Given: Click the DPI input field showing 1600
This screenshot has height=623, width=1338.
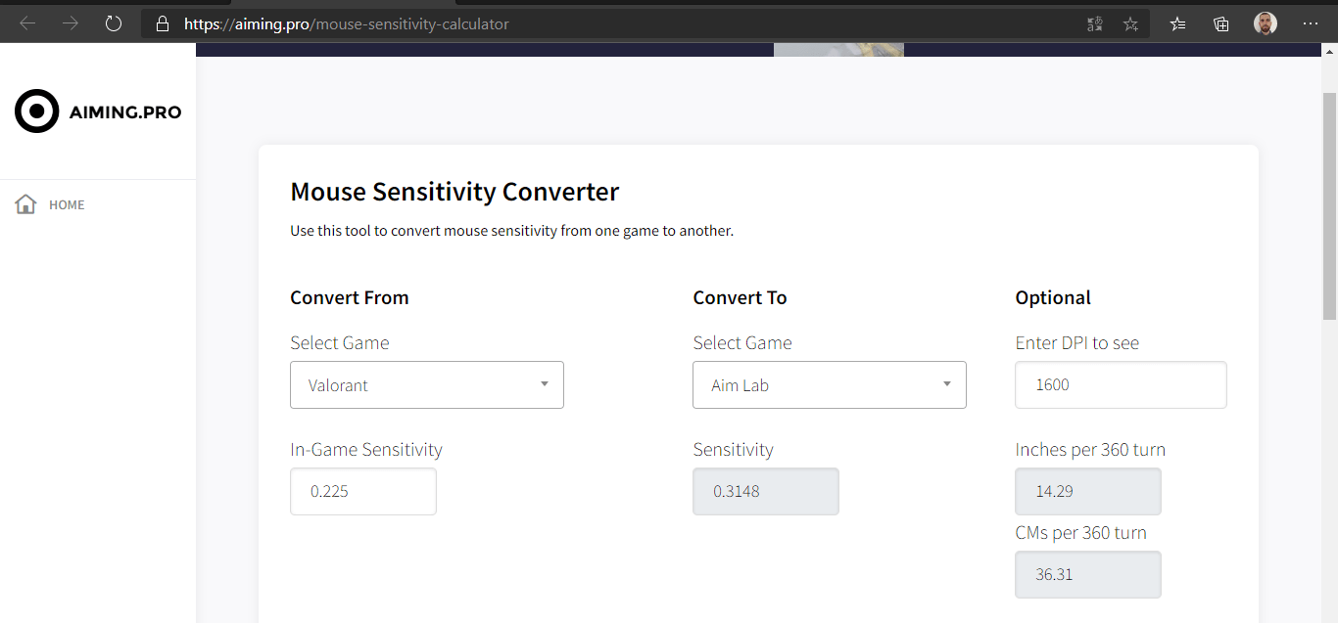Looking at the screenshot, I should click(1121, 385).
